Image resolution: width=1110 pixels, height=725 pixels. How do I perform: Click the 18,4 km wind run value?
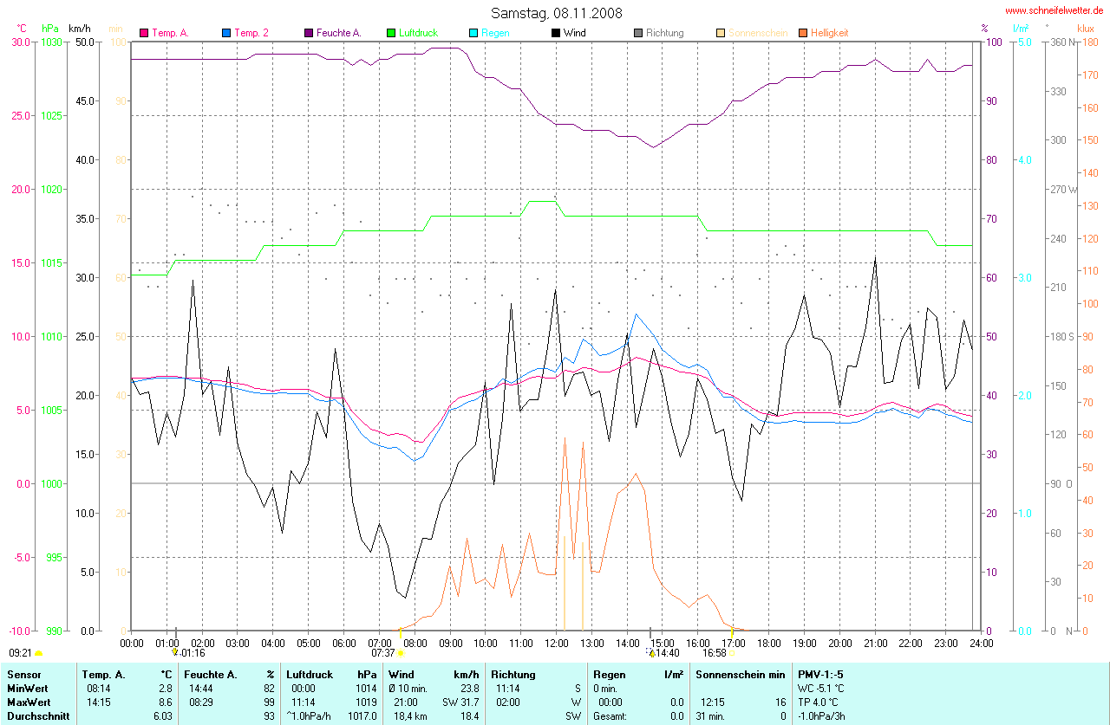pyautogui.click(x=410, y=716)
